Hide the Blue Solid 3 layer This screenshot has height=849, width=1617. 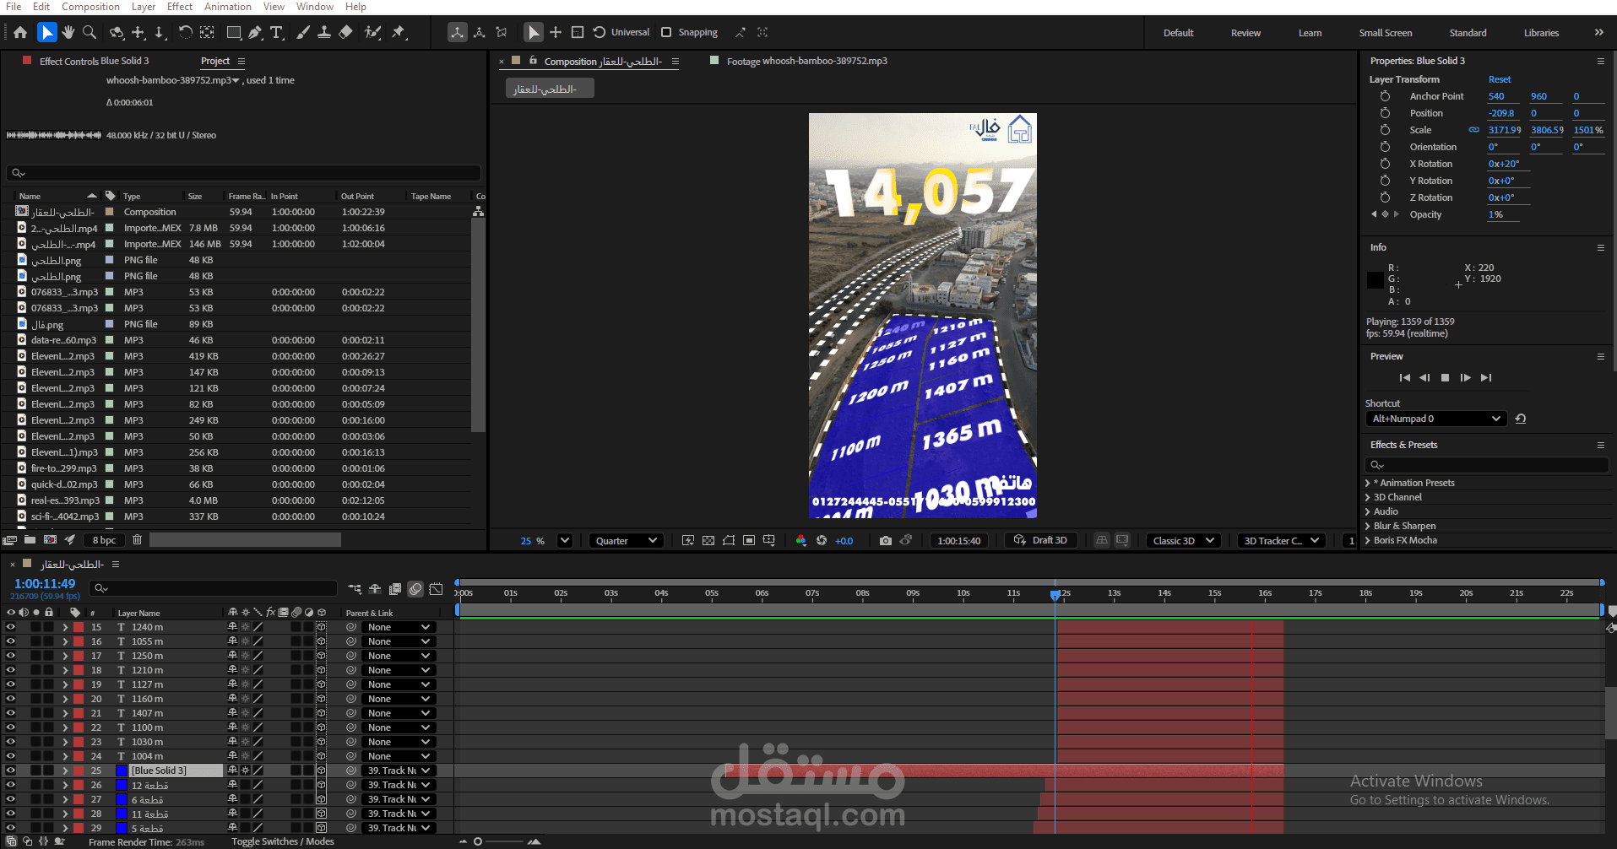11,771
